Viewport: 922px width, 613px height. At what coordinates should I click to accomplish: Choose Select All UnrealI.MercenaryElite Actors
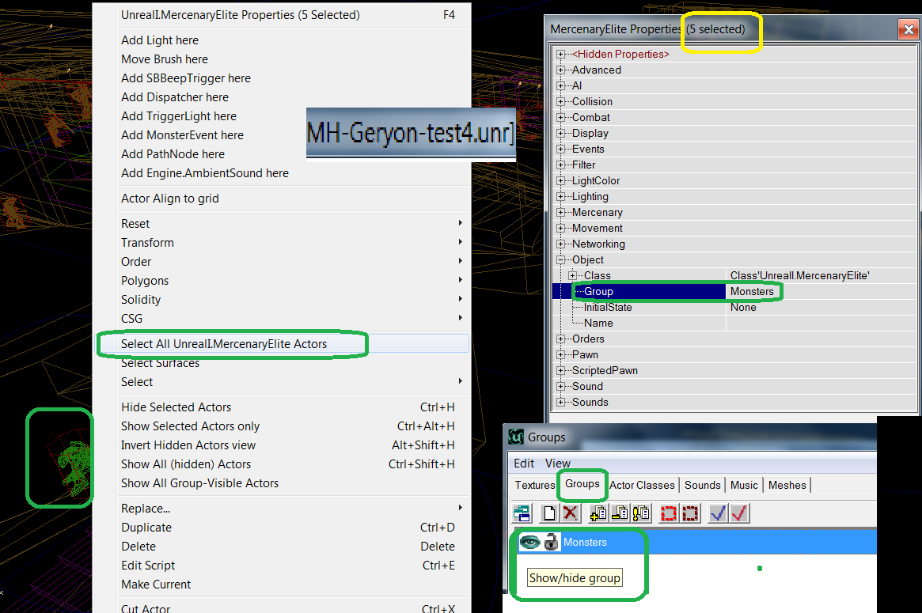(x=283, y=344)
